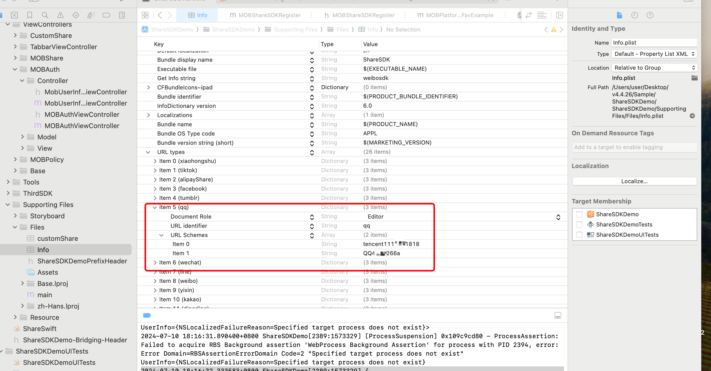
Task: Select the Bookmark navigator icon
Action: click(x=29, y=15)
